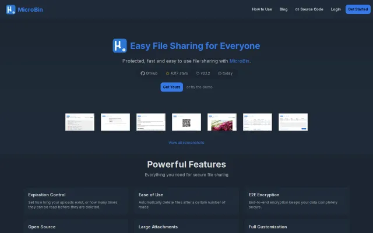Select the Open Source feature card title

[x=42, y=227]
